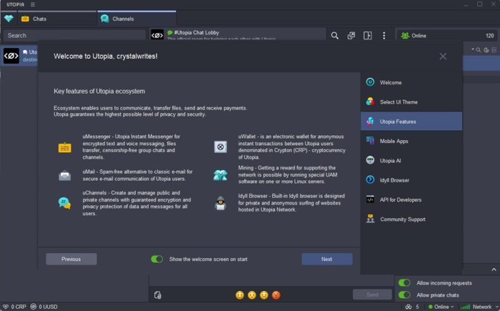Collapse the panel with the up chevron
500x311 pixels.
tap(494, 270)
